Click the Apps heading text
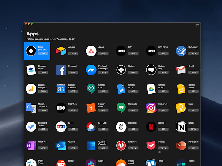The image size is (222, 166). point(33,34)
